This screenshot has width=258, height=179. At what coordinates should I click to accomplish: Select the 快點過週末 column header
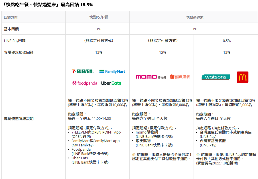click(x=194, y=17)
